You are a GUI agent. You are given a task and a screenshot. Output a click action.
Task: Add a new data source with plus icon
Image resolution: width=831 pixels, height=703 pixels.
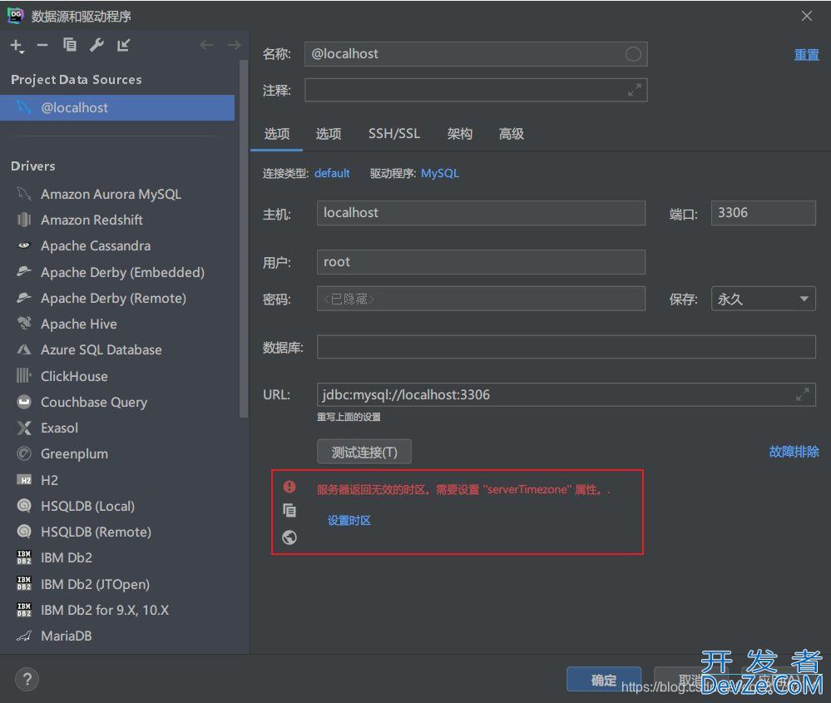point(17,46)
